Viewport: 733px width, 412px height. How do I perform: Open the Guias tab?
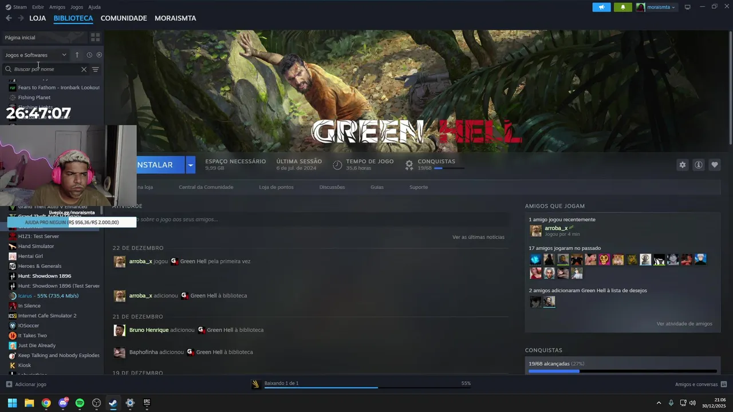pos(377,187)
